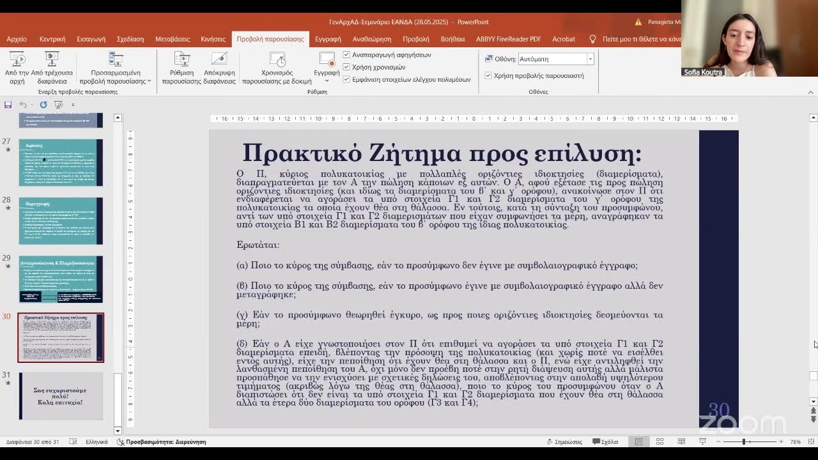Toggle Αναπαραγωγή αφηγήσεων checkbox
This screenshot has height=460, width=818.
tap(346, 55)
